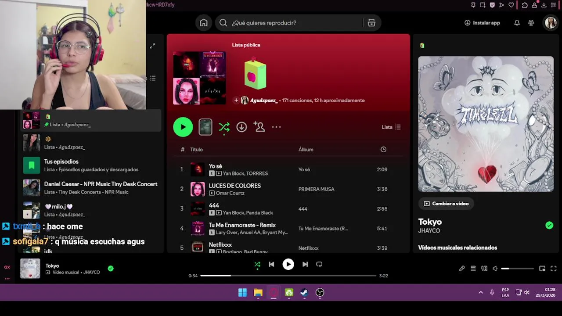Go to Spotify Home via house icon
This screenshot has width=562, height=316.
(204, 23)
